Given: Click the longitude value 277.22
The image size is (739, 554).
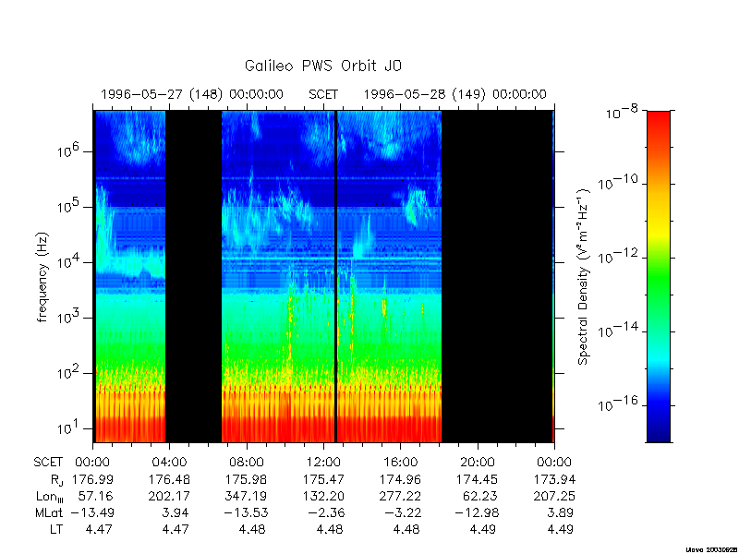Looking at the screenshot, I should (x=400, y=496).
